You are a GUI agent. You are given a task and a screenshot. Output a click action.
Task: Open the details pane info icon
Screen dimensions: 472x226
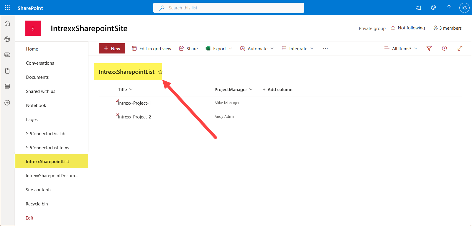click(444, 48)
